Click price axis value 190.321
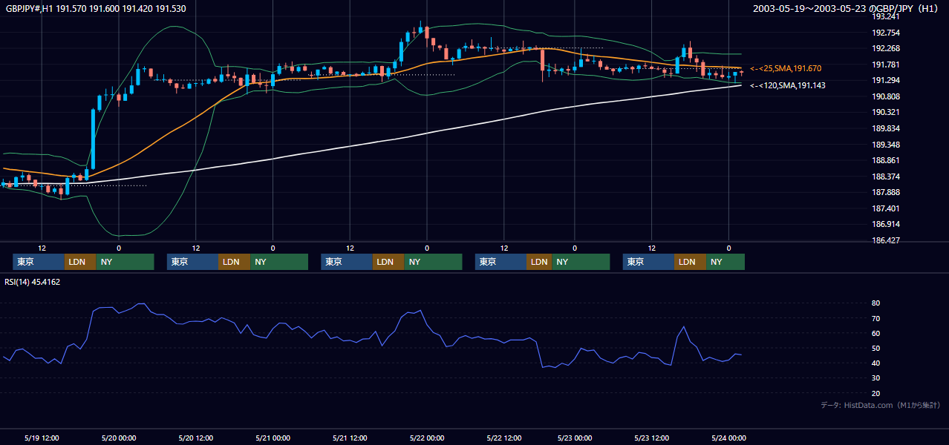 886,112
